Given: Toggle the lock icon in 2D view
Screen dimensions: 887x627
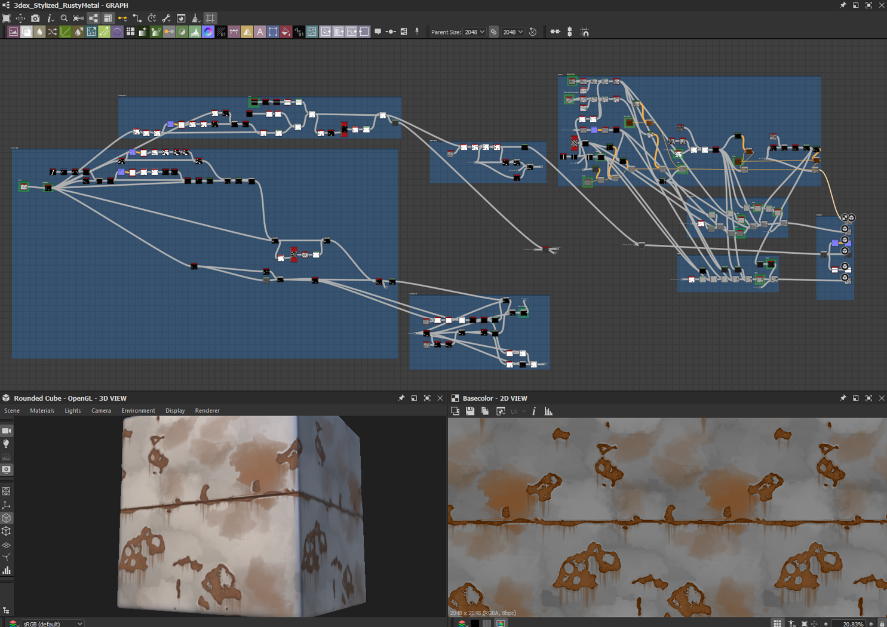Looking at the screenshot, I should point(882,623).
